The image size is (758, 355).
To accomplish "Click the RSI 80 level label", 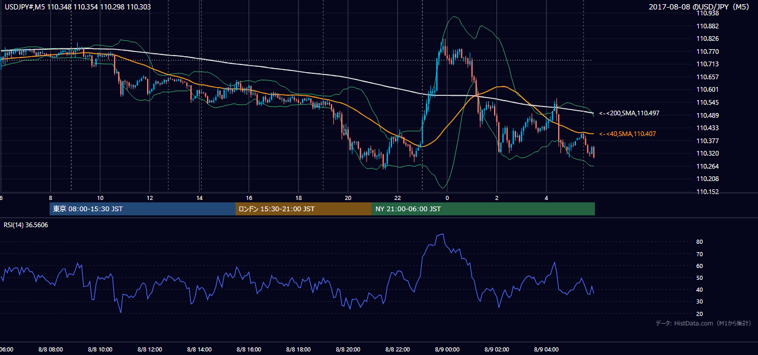I will coord(700,242).
